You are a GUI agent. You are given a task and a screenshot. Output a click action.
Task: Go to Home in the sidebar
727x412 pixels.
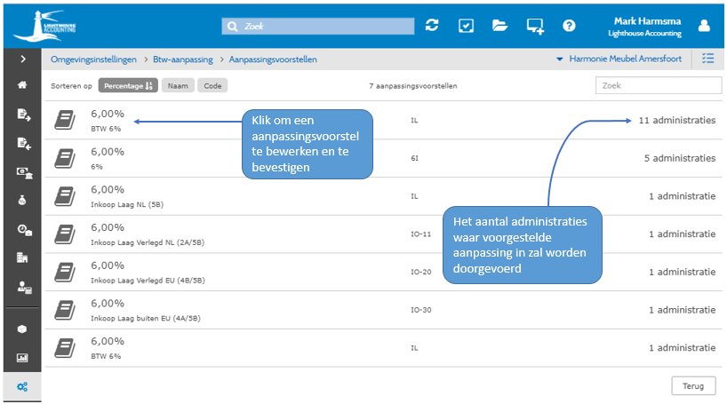click(x=22, y=85)
